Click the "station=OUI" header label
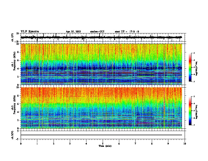Viewport: 208px width, 161px height. pos(97,32)
